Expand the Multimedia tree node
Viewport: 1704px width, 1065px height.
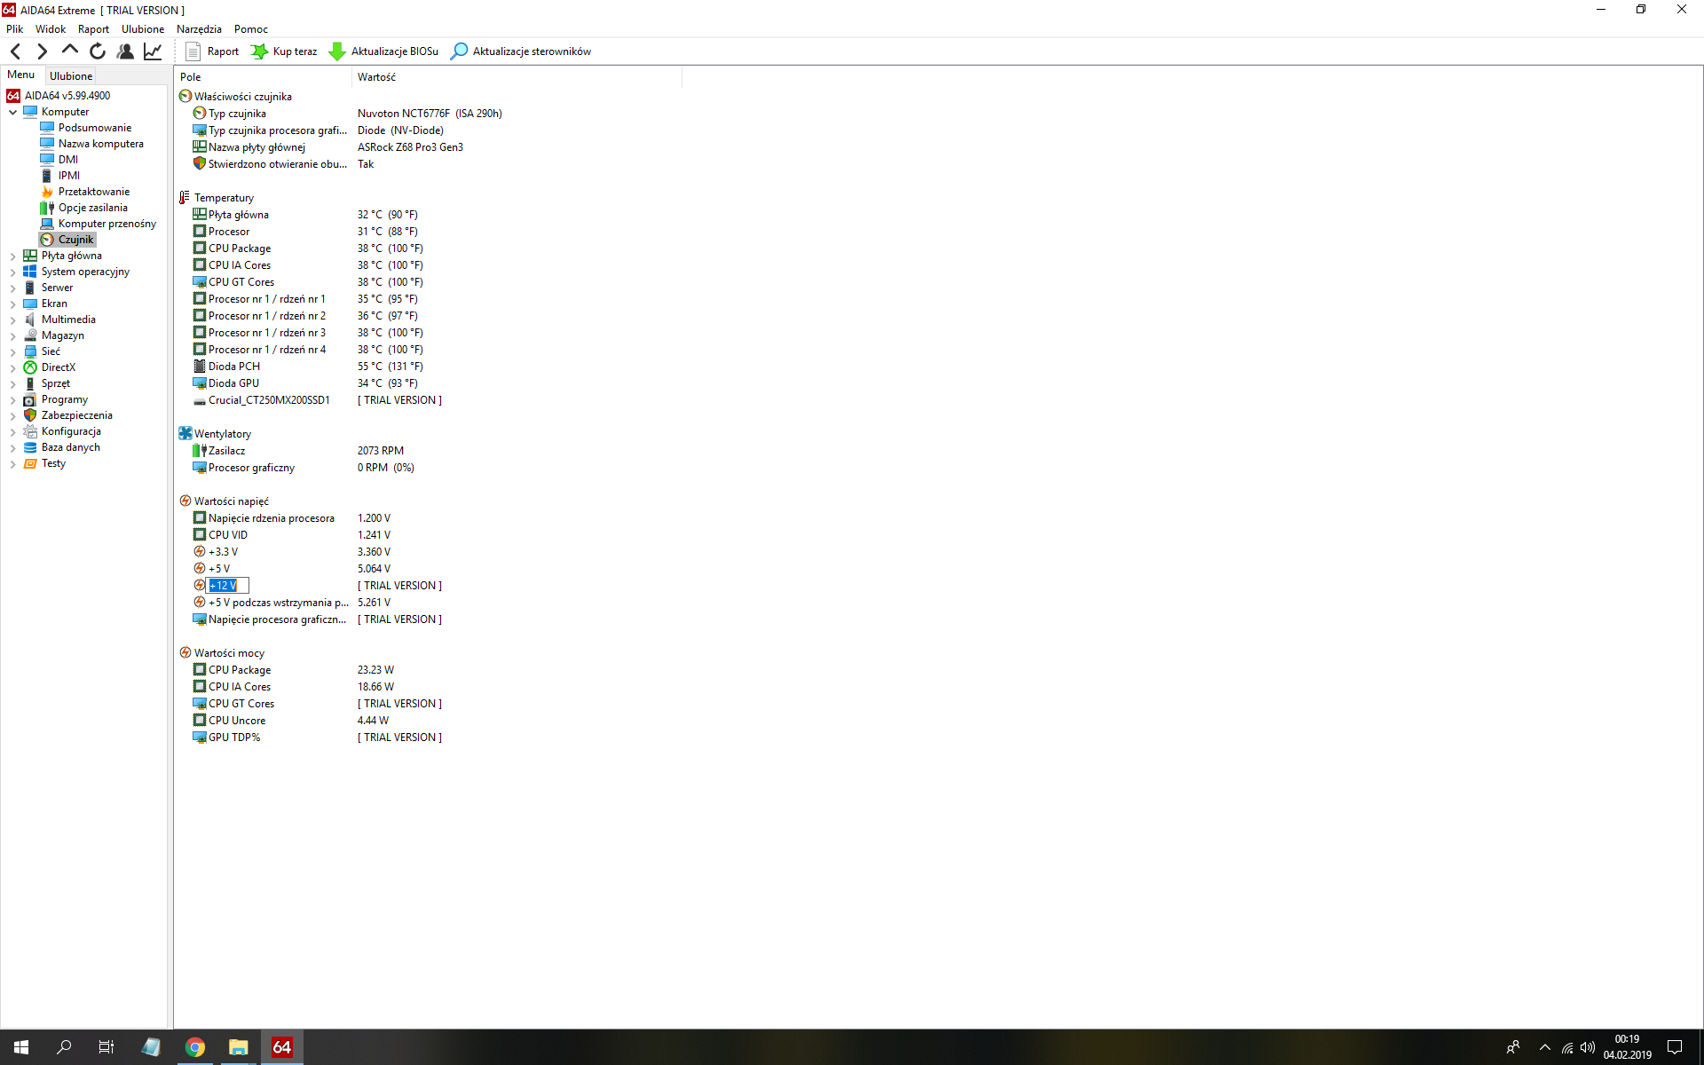click(x=13, y=320)
